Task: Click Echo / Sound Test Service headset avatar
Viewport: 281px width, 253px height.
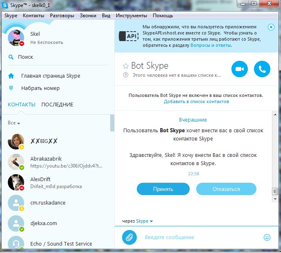Action: tap(16, 243)
